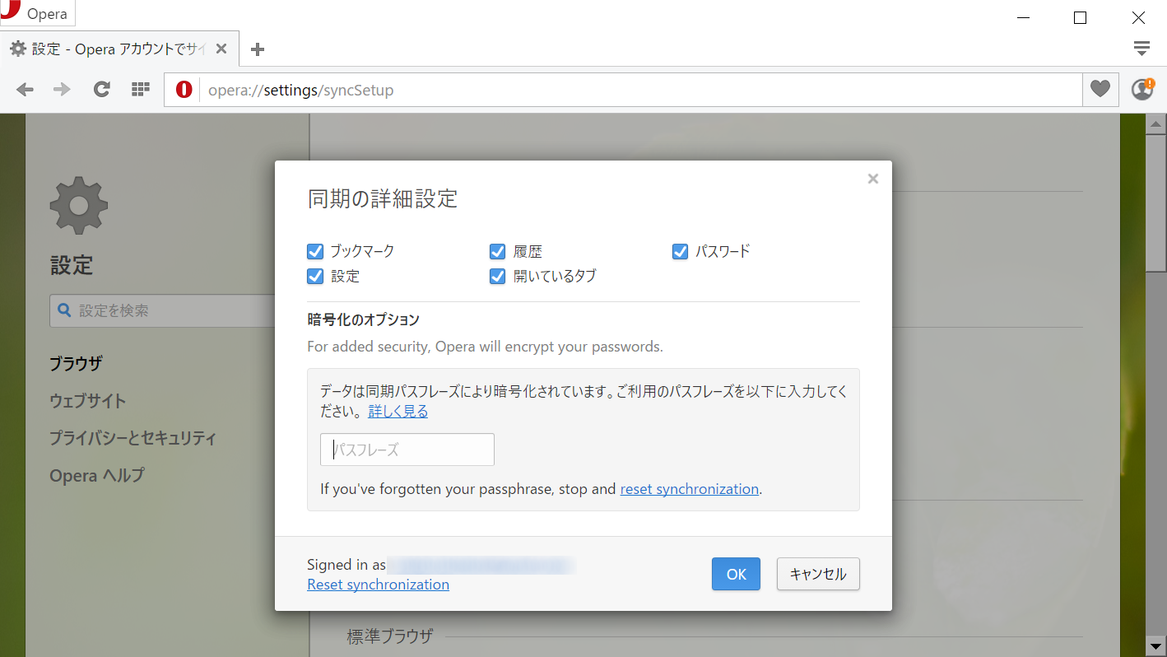The width and height of the screenshot is (1167, 657).
Task: Toggle the 開いているタブ checkbox
Action: click(497, 276)
